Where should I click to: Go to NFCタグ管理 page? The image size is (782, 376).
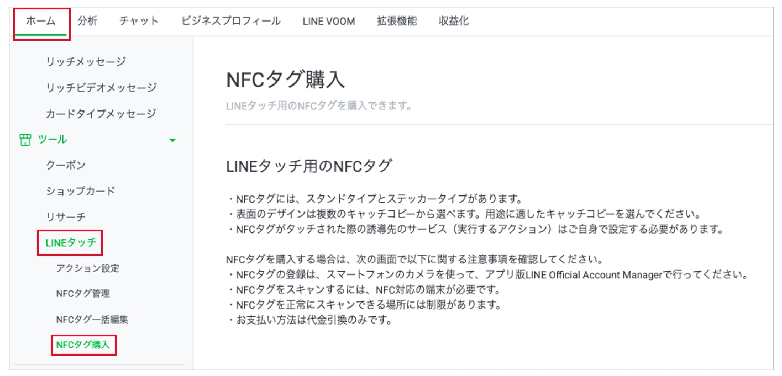pyautogui.click(x=83, y=294)
